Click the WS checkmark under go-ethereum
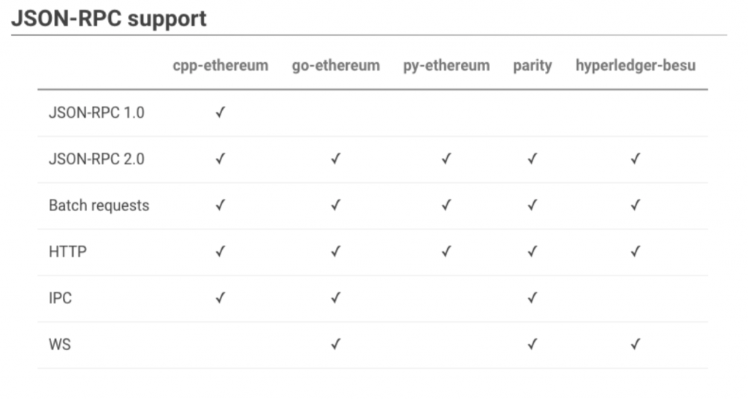The width and height of the screenshot is (748, 399). [336, 343]
